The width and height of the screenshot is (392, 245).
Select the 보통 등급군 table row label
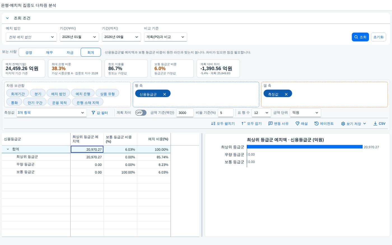25,172
